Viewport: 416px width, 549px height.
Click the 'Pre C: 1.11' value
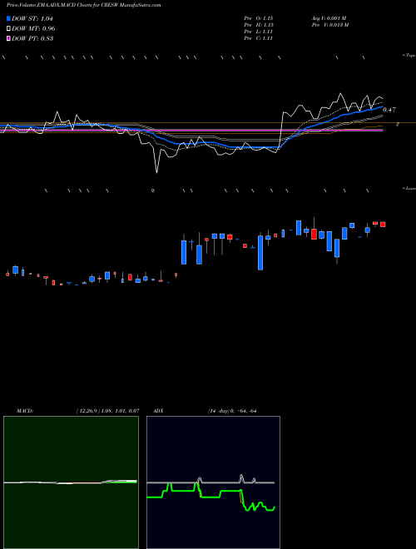[259, 38]
